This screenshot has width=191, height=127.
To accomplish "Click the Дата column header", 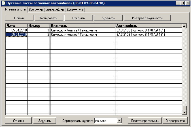I will pos(17,26).
